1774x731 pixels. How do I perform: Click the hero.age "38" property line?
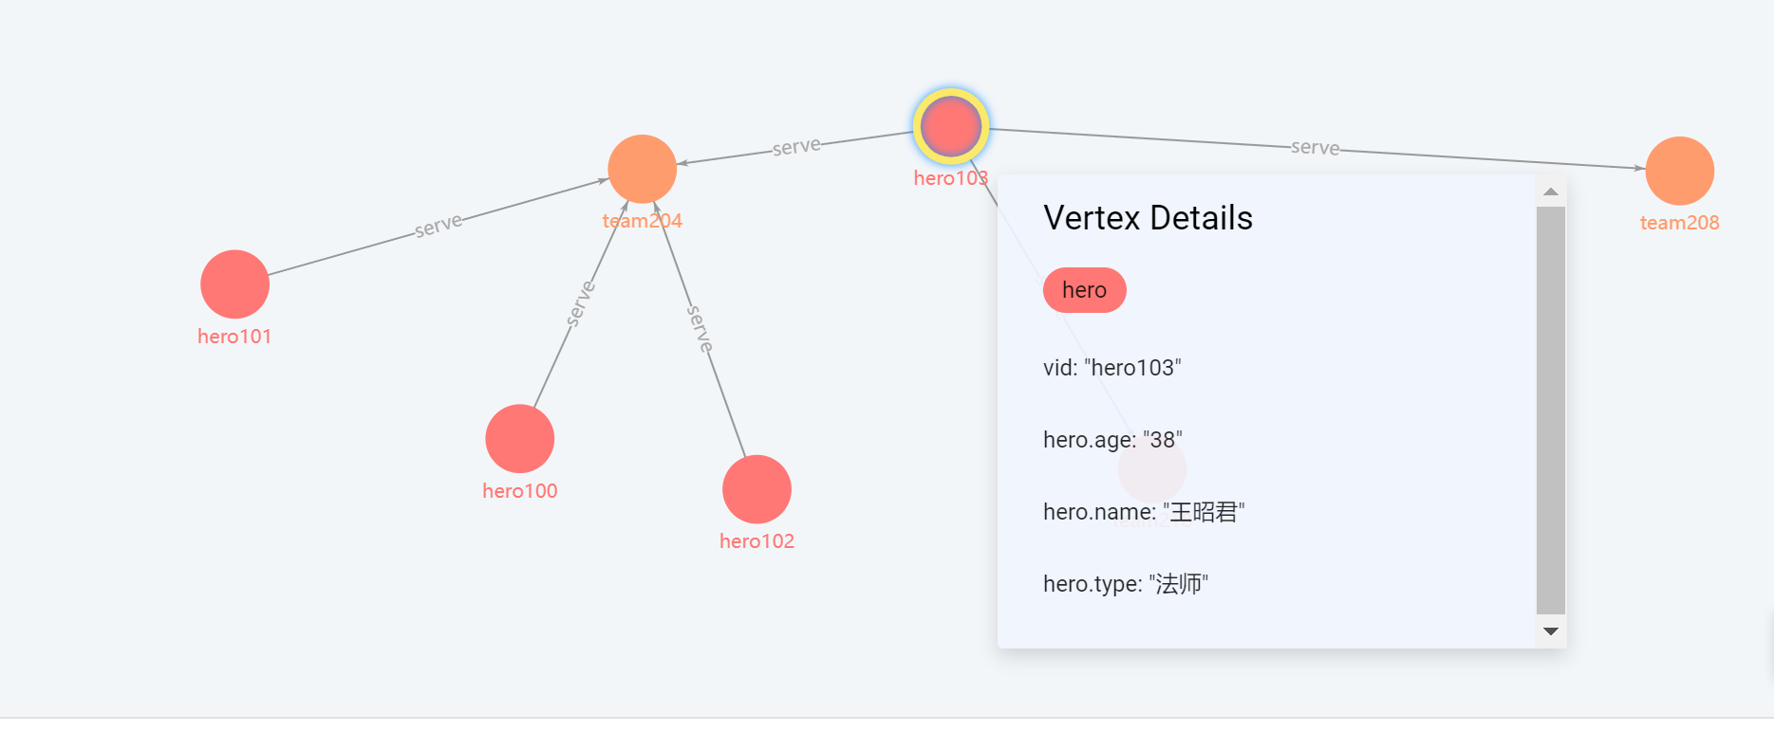click(x=1112, y=440)
